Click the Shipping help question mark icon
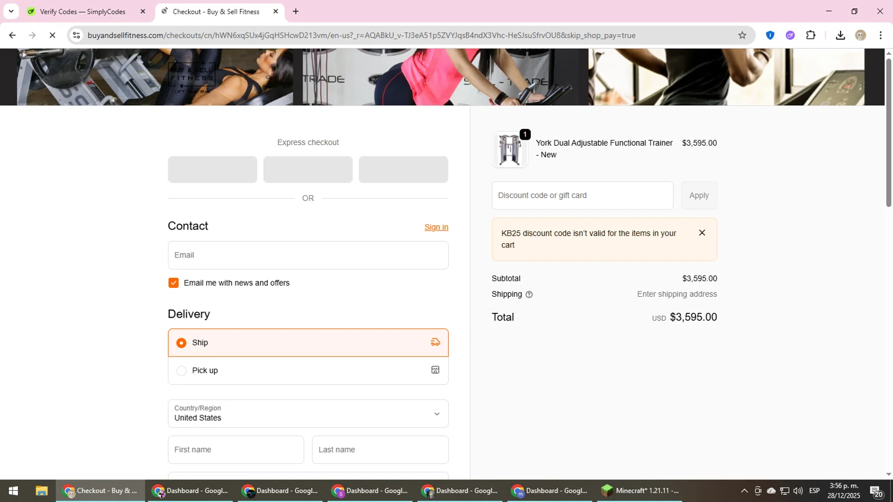The height and width of the screenshot is (502, 893). [529, 294]
